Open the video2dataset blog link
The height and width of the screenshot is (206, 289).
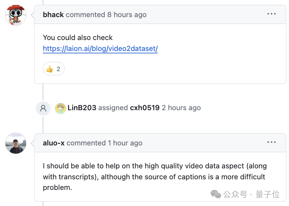100,49
